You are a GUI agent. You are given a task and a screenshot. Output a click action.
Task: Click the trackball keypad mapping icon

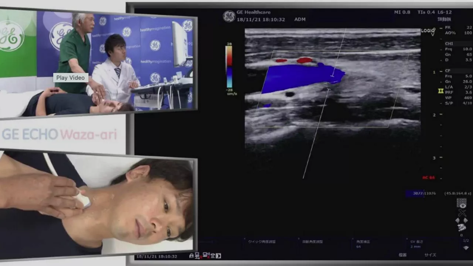pyautogui.click(x=461, y=202)
